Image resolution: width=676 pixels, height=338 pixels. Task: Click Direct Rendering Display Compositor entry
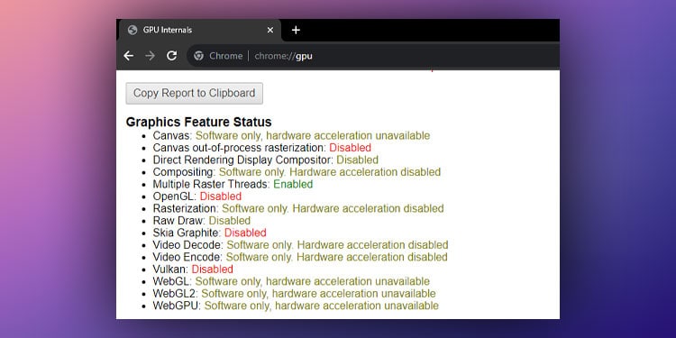pyautogui.click(x=266, y=160)
